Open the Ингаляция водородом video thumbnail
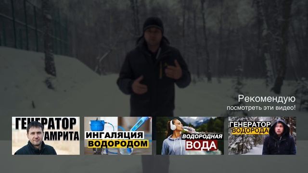 tap(118, 136)
